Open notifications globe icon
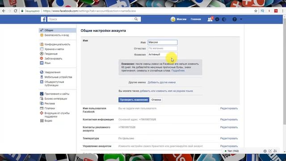This screenshot has width=286, height=161. click(224, 19)
